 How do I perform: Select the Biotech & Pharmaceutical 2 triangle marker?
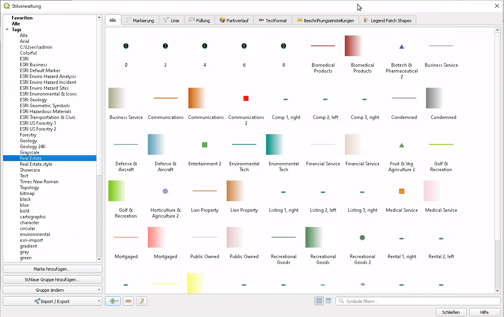401,47
